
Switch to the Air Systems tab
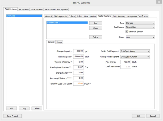(x=24, y=9)
